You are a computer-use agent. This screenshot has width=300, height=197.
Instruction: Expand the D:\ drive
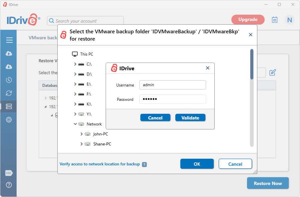75,74
